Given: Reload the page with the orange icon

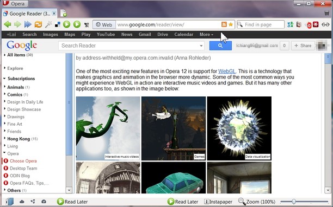Looking at the screenshot, I should pyautogui.click(x=38, y=24).
